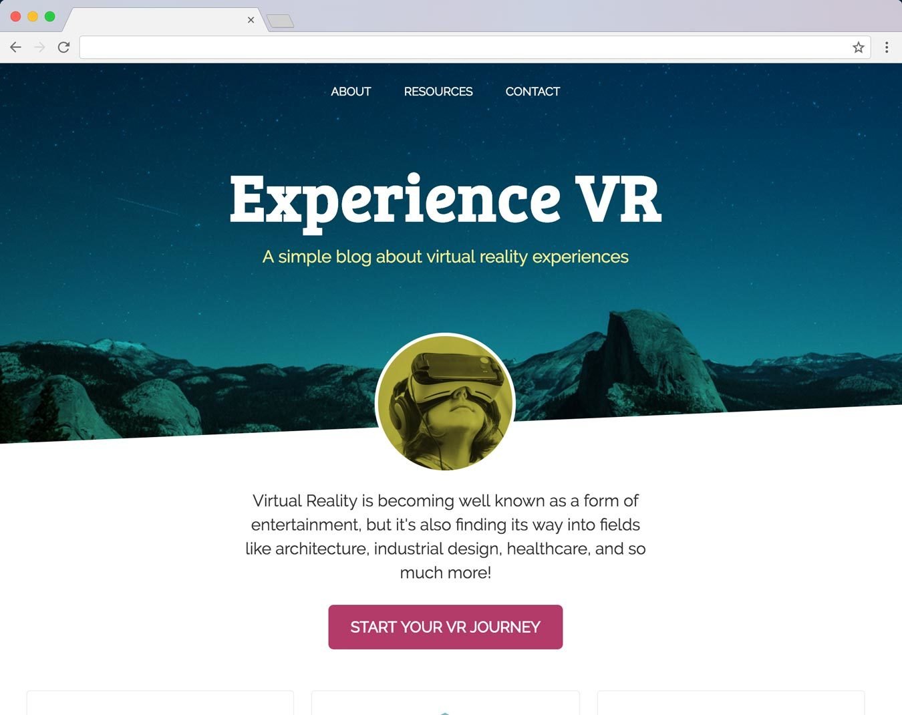
Task: Click the browser forward arrow
Action: click(x=39, y=47)
